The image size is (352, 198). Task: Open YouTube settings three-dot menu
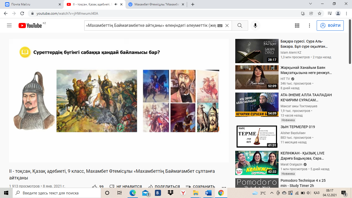(309, 26)
